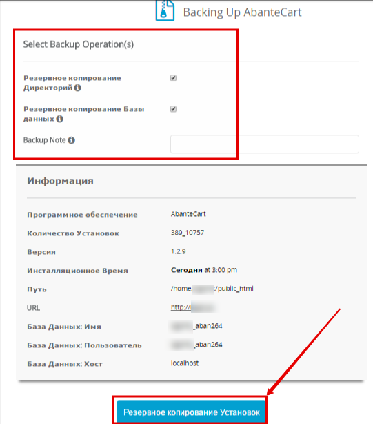Click info icon beside Backup Note

pyautogui.click(x=71, y=140)
